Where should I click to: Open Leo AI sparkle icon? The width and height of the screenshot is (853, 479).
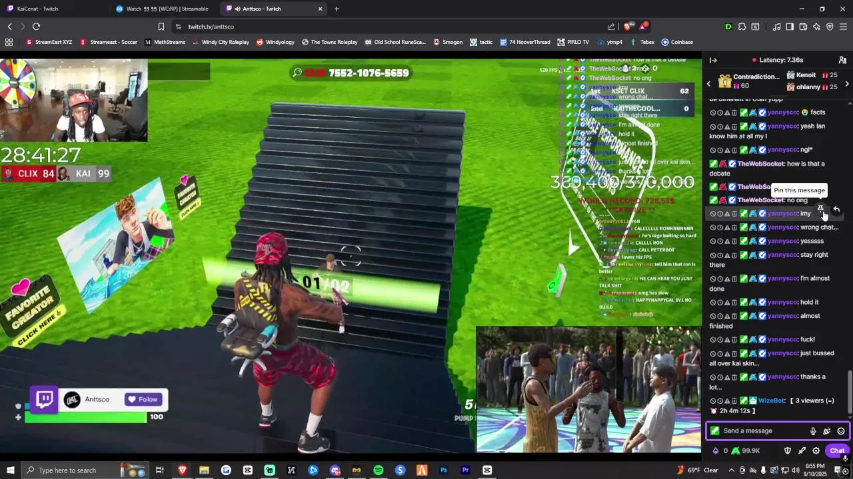(x=816, y=27)
